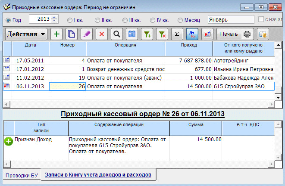
Task: Click the post/unpost document icon in the toolbar
Action: 207,34
